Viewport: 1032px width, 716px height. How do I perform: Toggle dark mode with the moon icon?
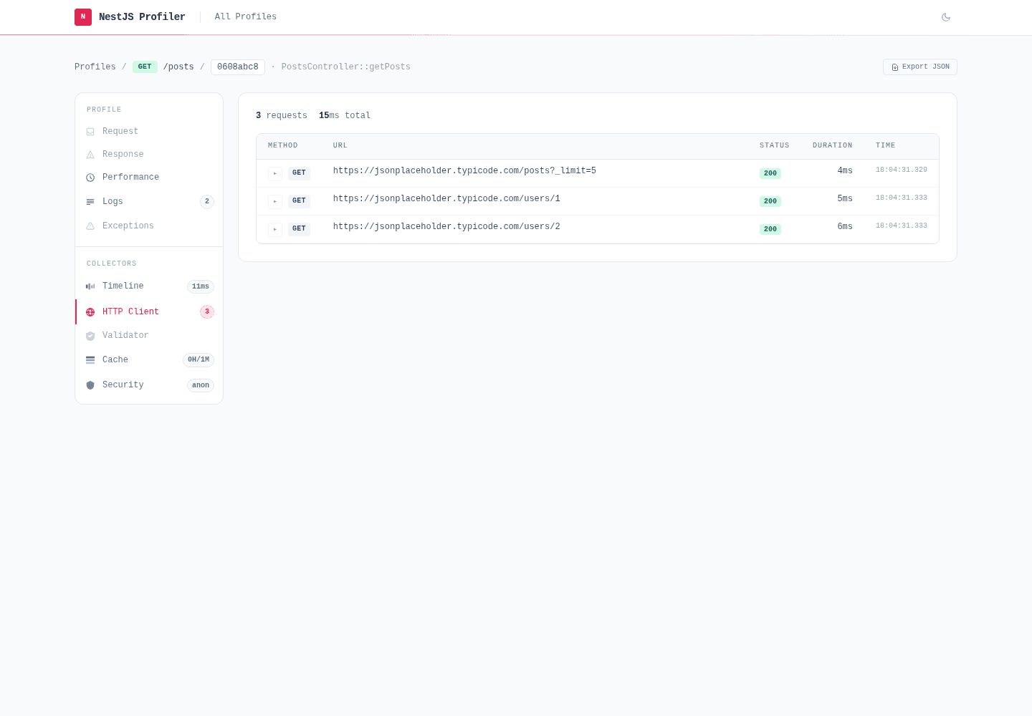point(946,17)
